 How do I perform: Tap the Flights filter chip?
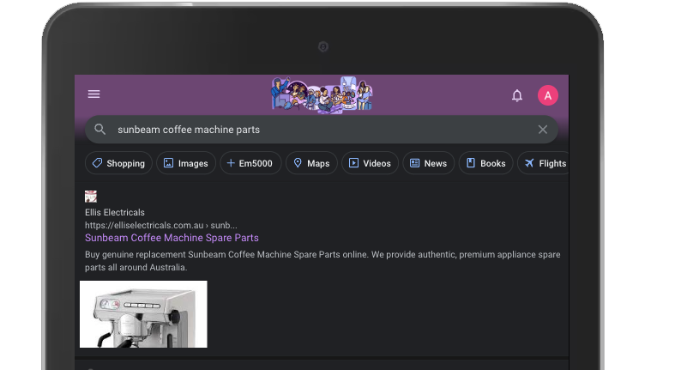545,163
